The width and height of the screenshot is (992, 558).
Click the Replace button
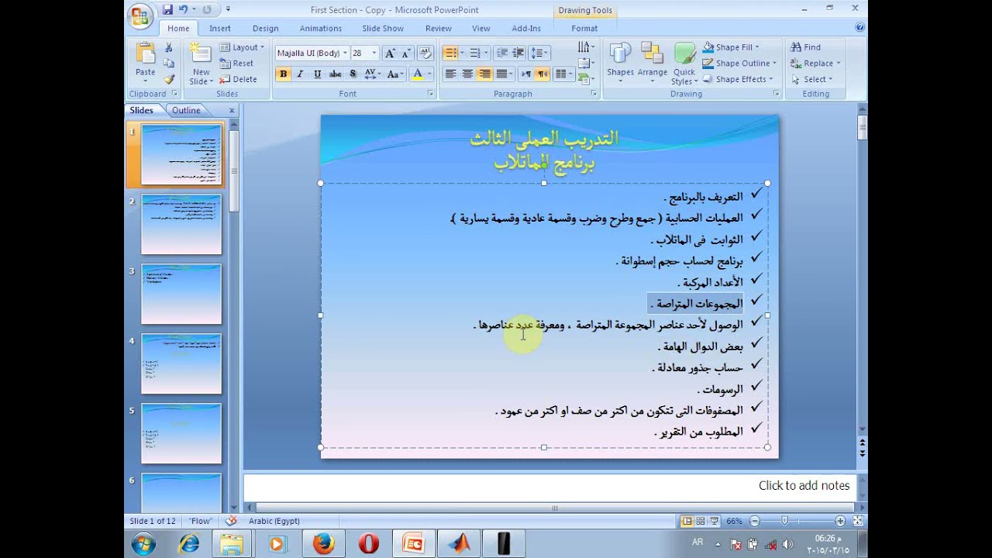click(815, 64)
